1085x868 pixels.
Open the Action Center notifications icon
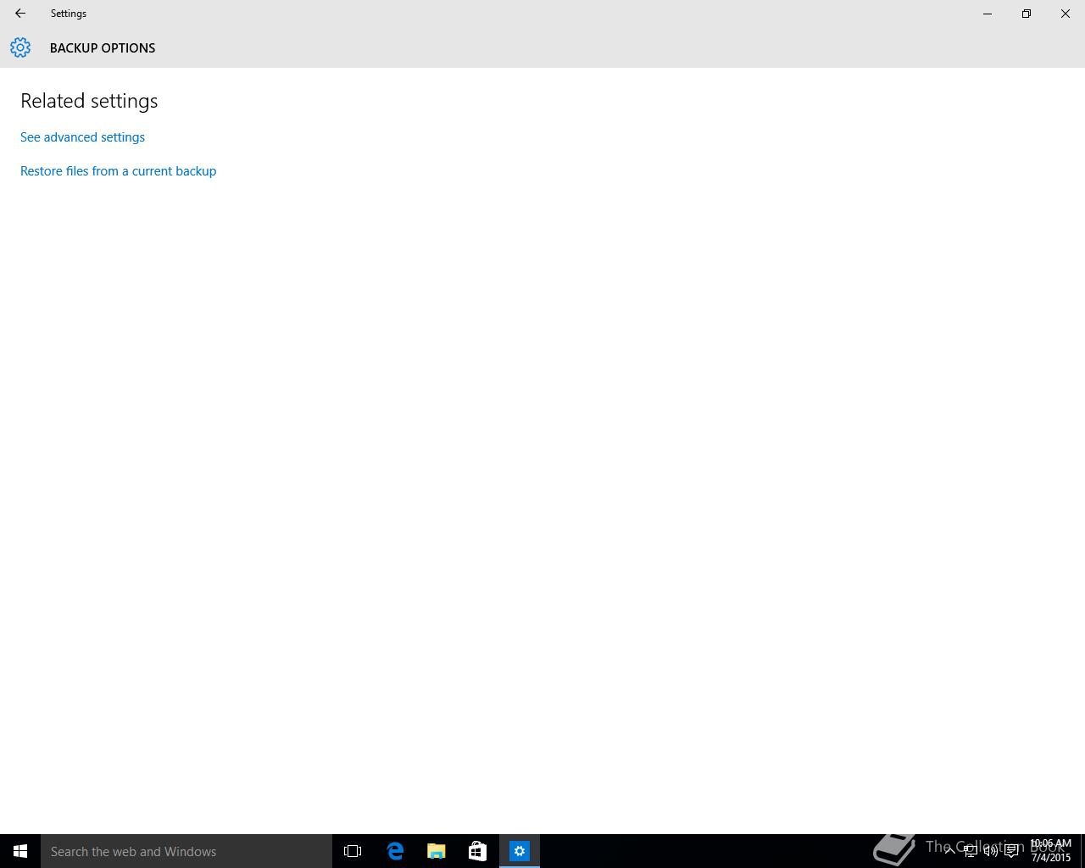1011,851
